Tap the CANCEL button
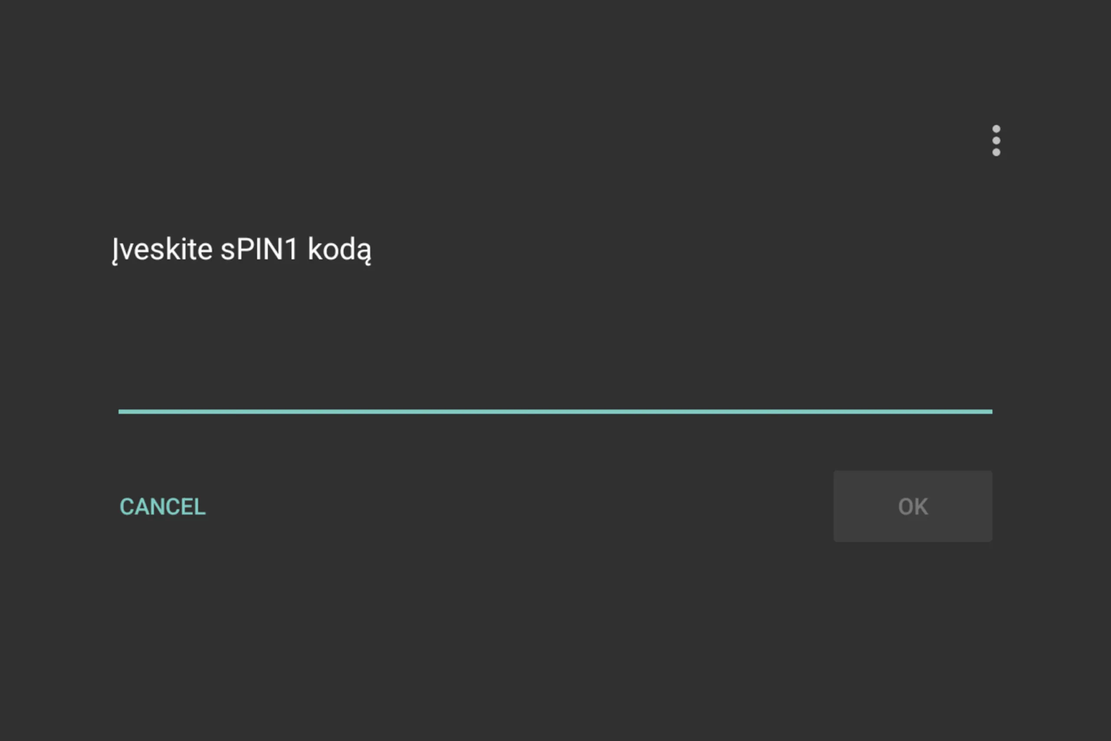 tap(162, 507)
